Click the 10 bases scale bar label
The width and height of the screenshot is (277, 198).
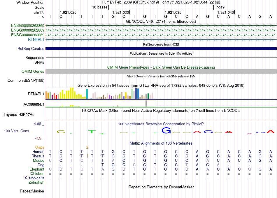(100, 7)
